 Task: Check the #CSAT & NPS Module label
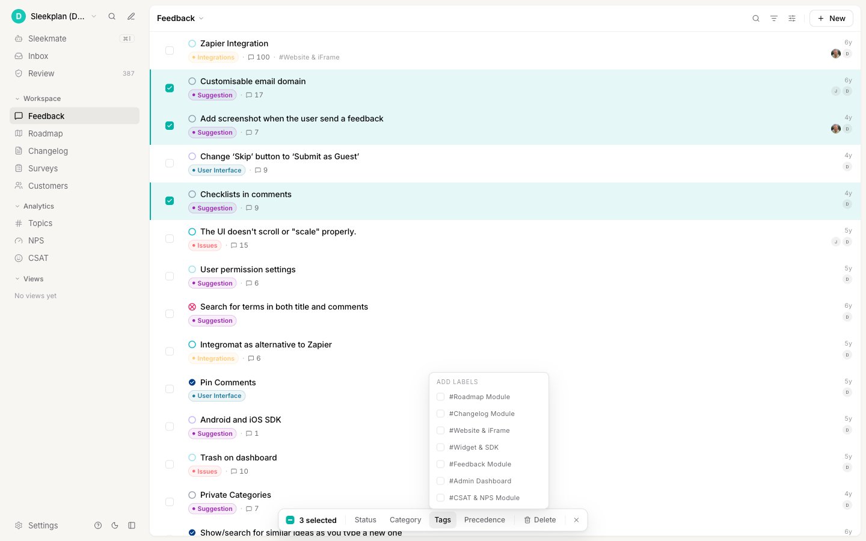pos(440,498)
